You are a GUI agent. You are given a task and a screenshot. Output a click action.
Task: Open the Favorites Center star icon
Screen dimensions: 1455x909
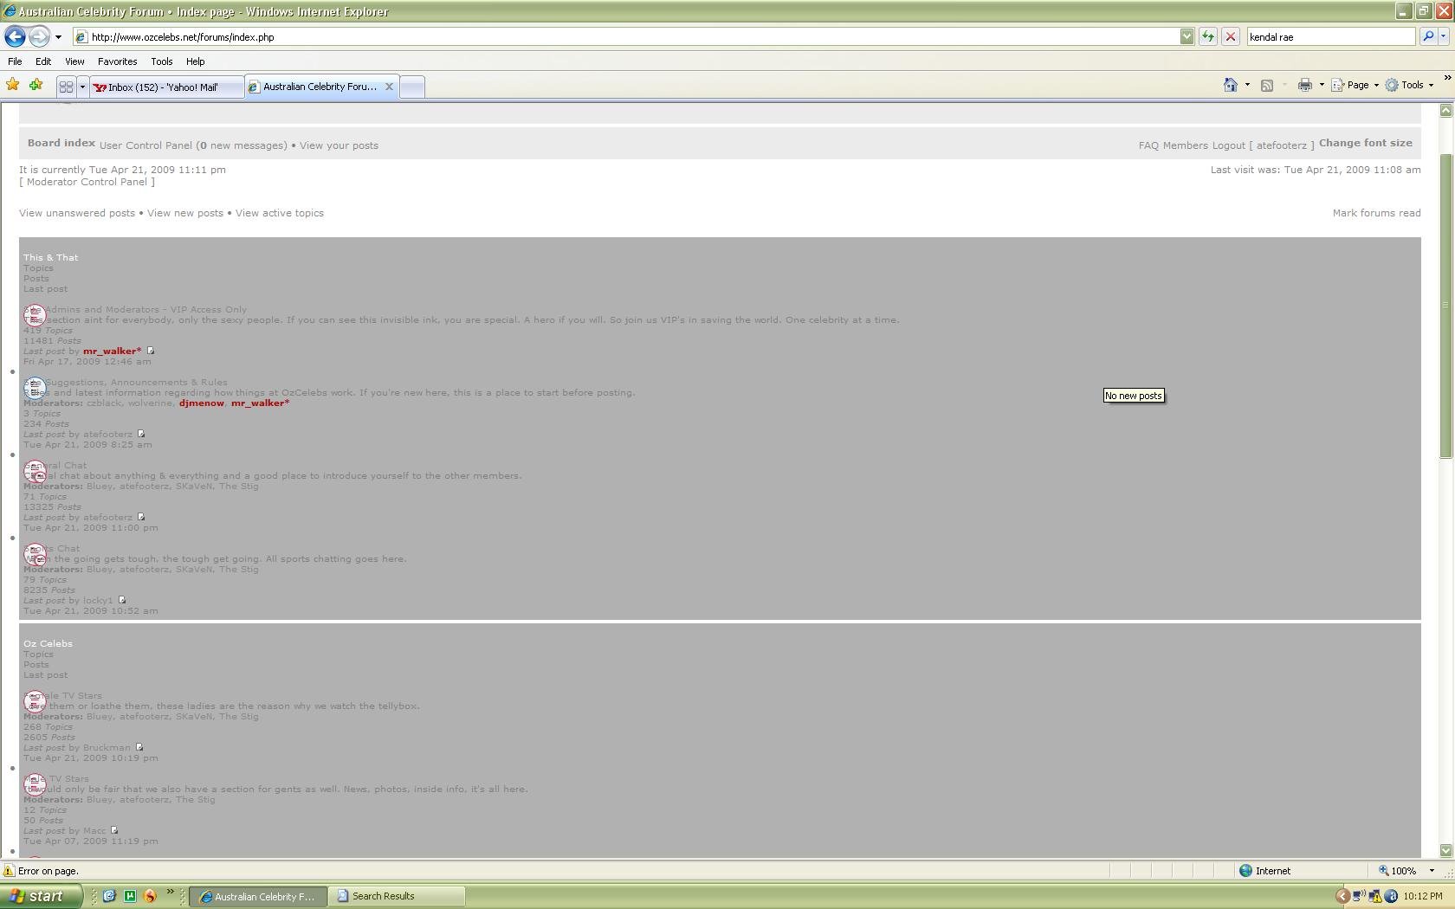pos(13,85)
